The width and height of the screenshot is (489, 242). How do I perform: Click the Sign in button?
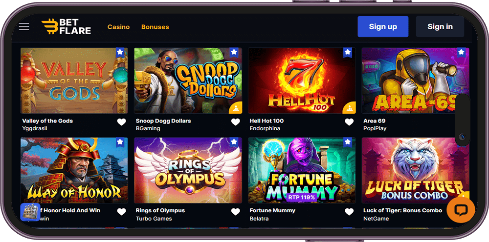point(440,27)
